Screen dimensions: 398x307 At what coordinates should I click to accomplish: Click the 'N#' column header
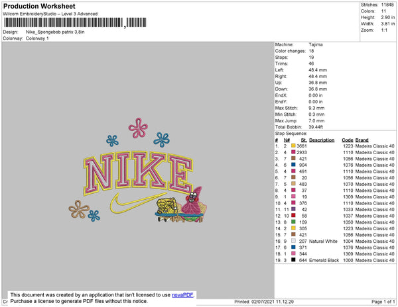pyautogui.click(x=287, y=140)
